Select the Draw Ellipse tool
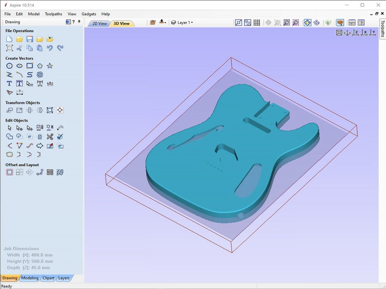The width and height of the screenshot is (386, 289). [x=19, y=66]
